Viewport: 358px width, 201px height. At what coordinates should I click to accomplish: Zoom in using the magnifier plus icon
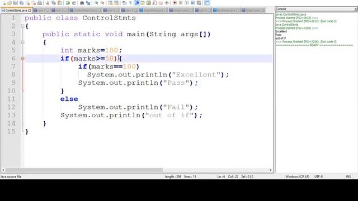(96, 3)
